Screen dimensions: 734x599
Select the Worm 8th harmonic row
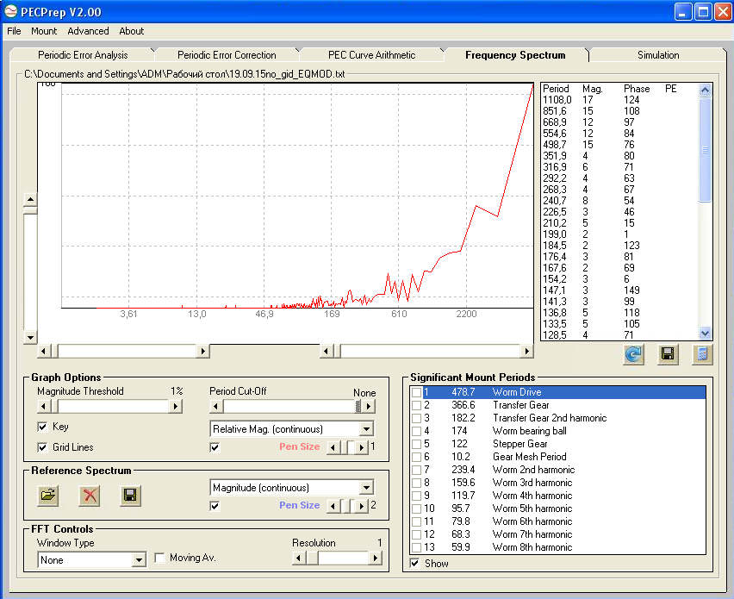click(x=557, y=547)
